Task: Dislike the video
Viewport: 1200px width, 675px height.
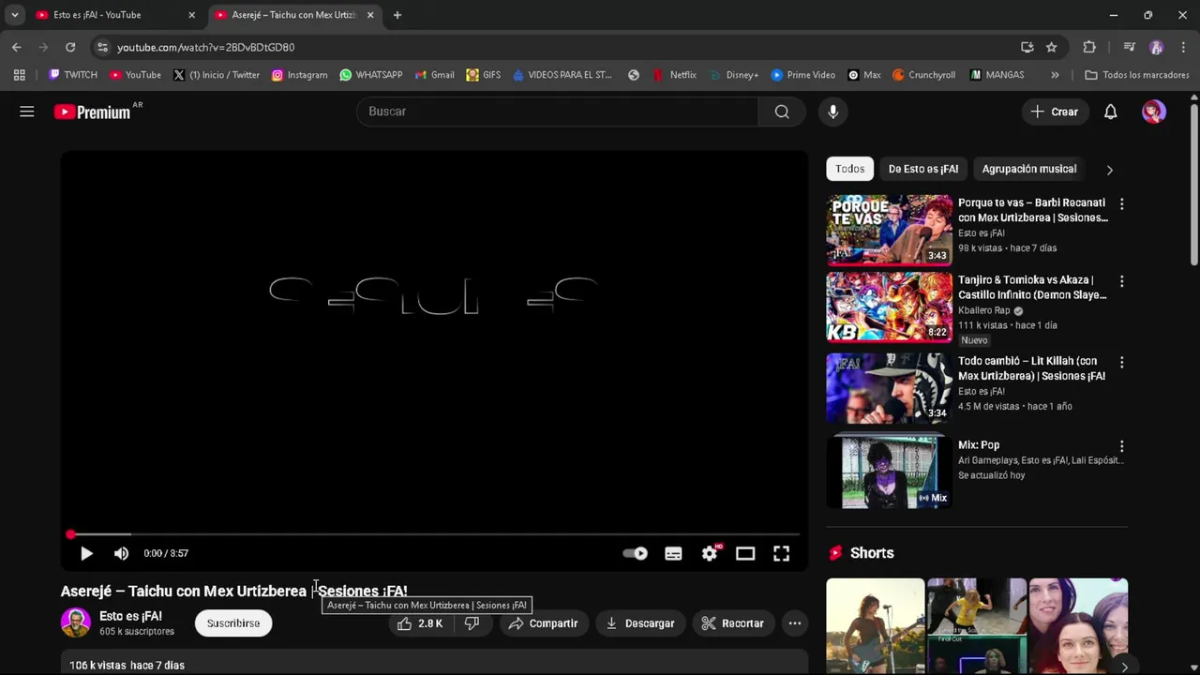Action: (472, 623)
